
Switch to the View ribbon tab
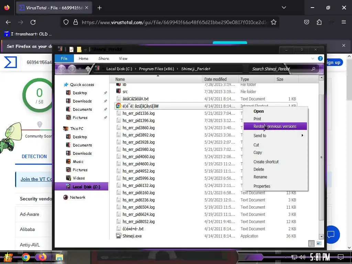coord(123,58)
